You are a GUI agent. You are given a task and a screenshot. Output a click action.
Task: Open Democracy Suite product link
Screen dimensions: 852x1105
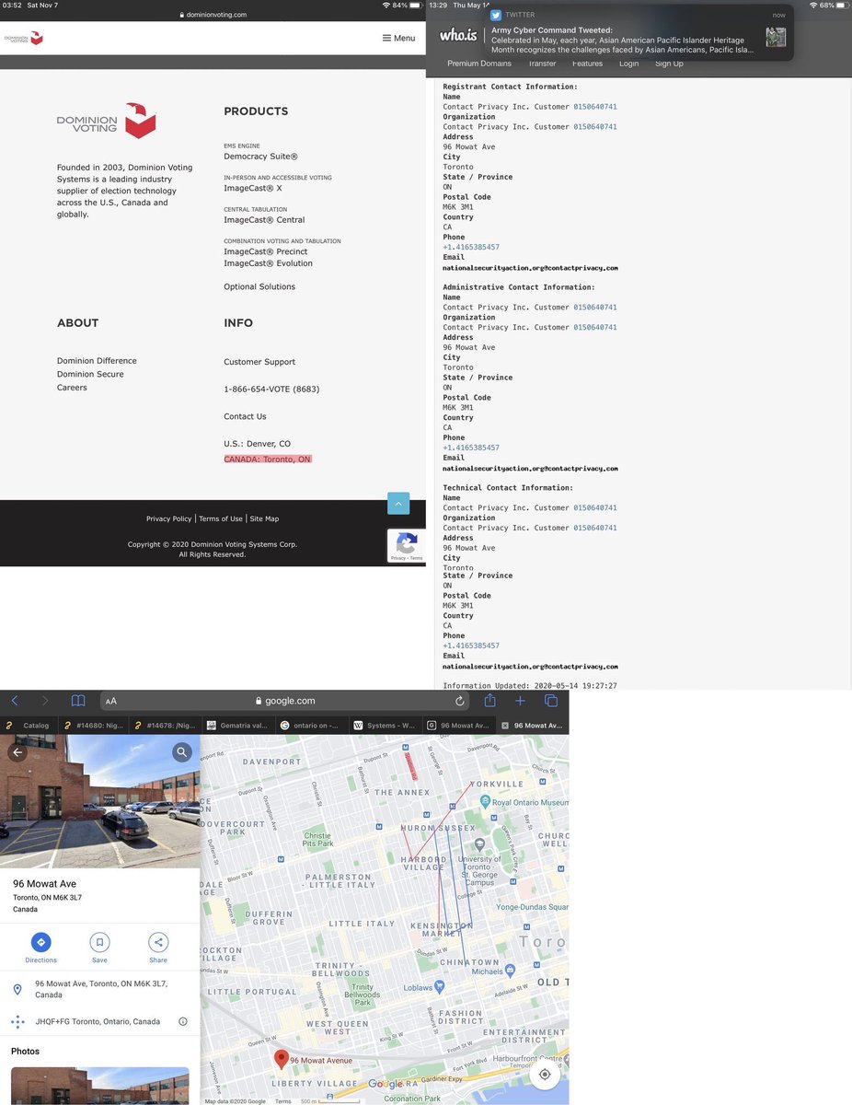coord(260,157)
